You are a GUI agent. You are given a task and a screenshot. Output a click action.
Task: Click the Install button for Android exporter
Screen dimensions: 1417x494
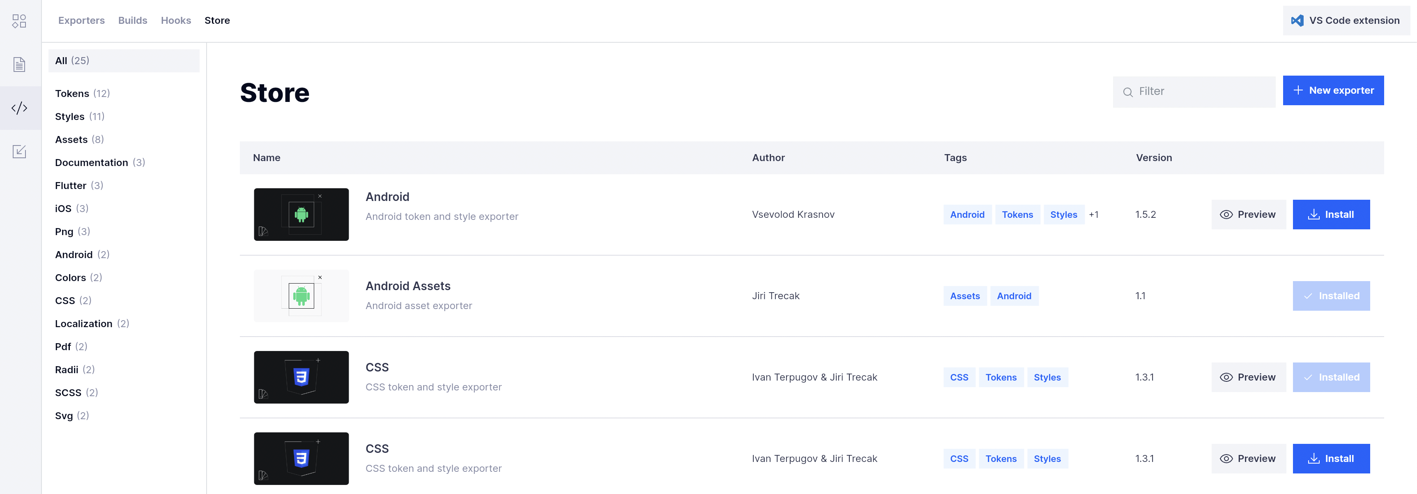tap(1330, 214)
